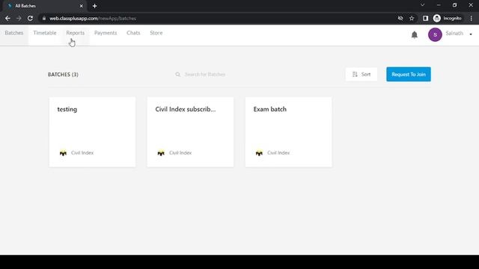Click the Sort button
This screenshot has width=479, height=269.
click(x=361, y=75)
